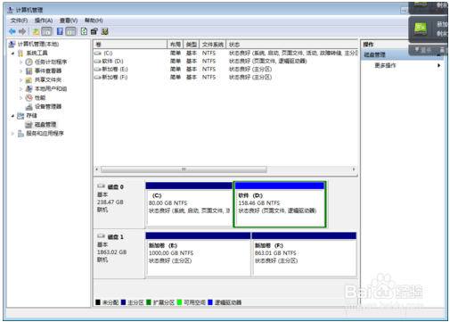Select the 新加卷 (E:) 1000.00 GB partition block
The image size is (450, 322).
point(198,254)
